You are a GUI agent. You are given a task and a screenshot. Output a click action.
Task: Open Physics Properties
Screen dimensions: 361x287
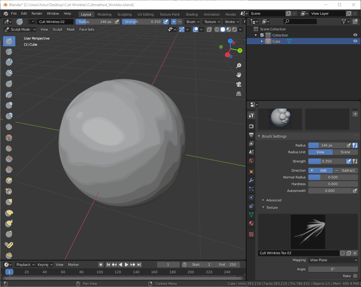(x=251, y=197)
